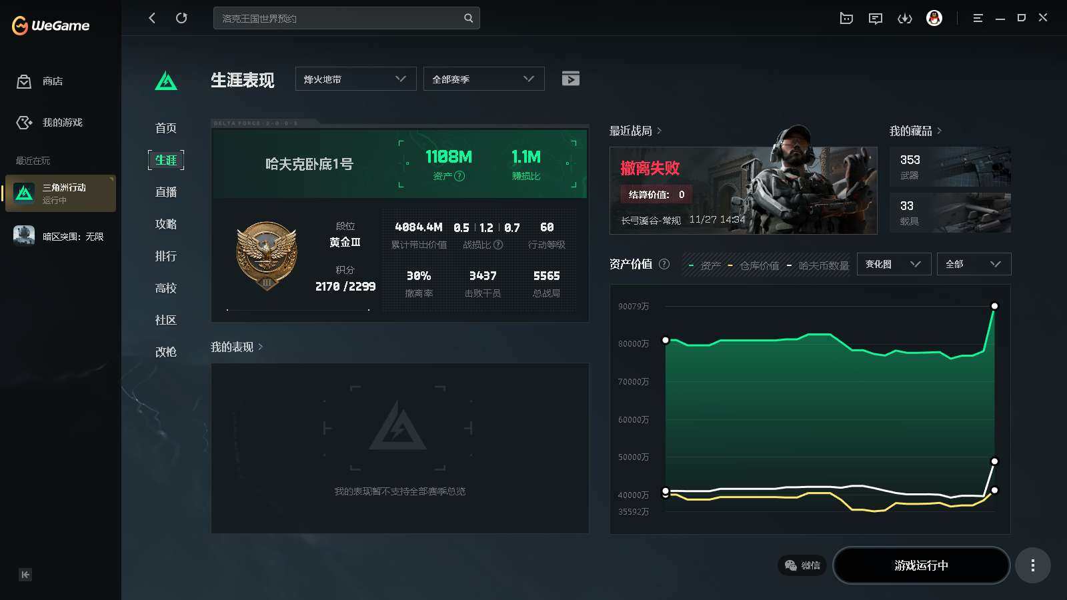Refresh the page with reload icon
The height and width of the screenshot is (600, 1067).
tap(181, 18)
